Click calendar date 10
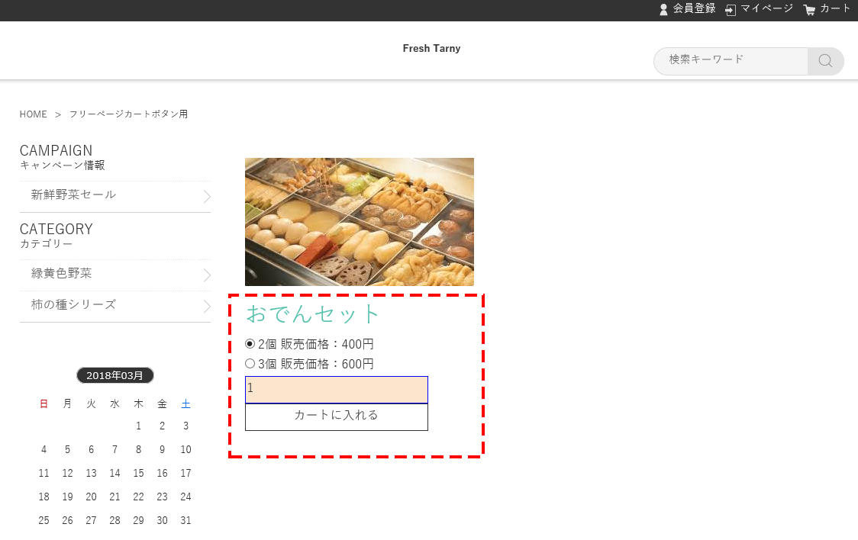 [x=186, y=449]
